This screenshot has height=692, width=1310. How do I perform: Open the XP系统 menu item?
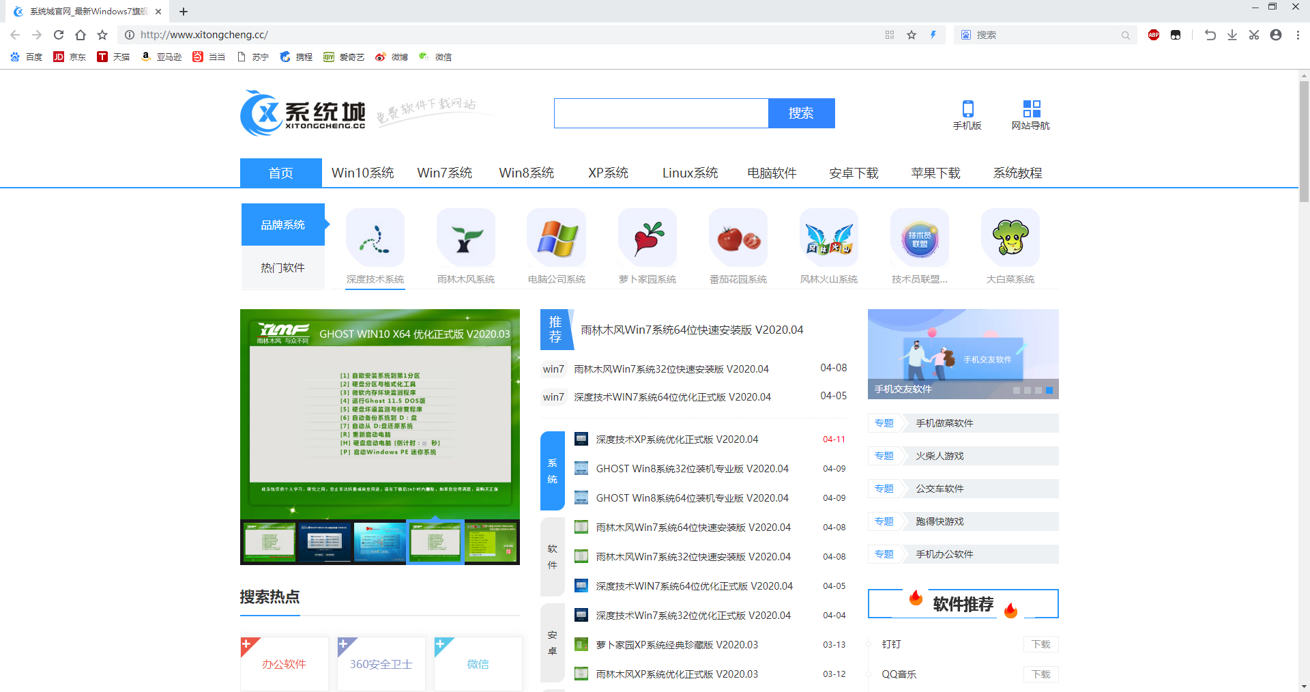(609, 173)
